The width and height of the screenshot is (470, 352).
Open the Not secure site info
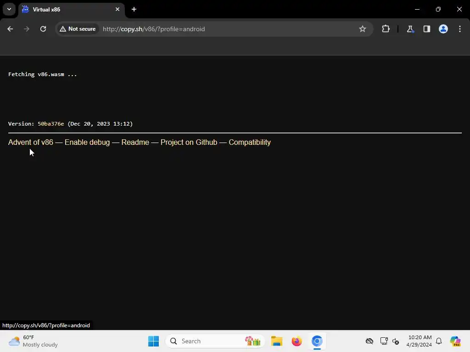click(78, 29)
